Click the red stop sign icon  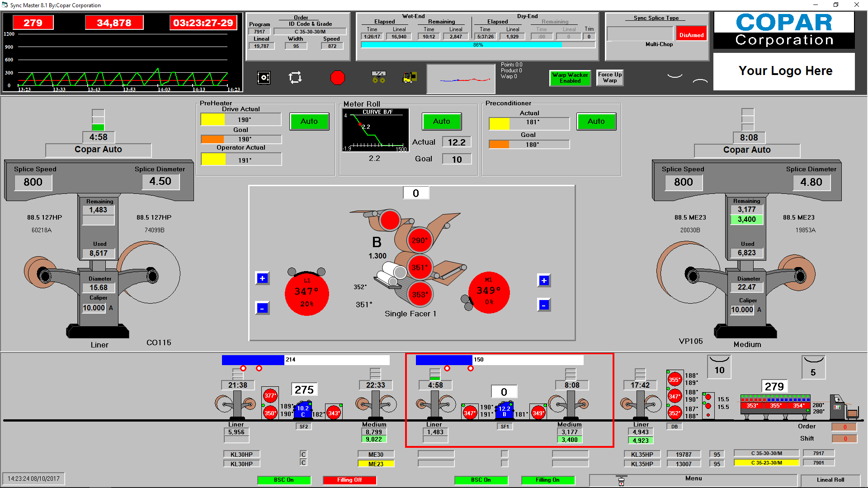tap(337, 78)
